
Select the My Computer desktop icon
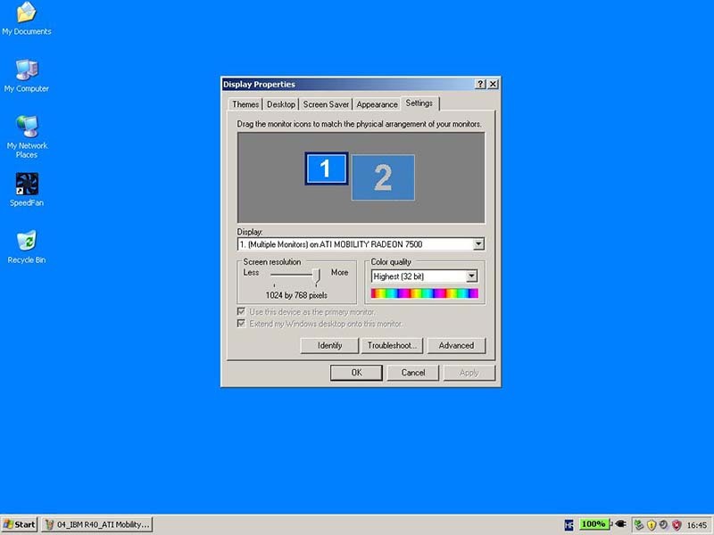coord(27,70)
